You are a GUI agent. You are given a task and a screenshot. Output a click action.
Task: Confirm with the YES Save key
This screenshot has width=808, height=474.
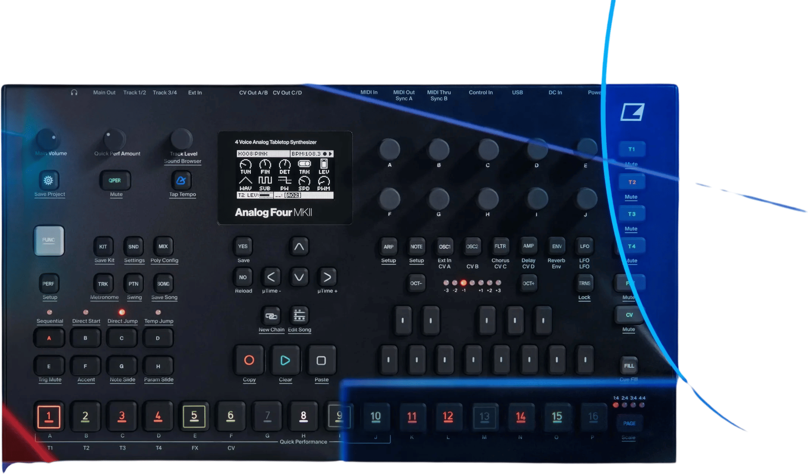pos(243,246)
